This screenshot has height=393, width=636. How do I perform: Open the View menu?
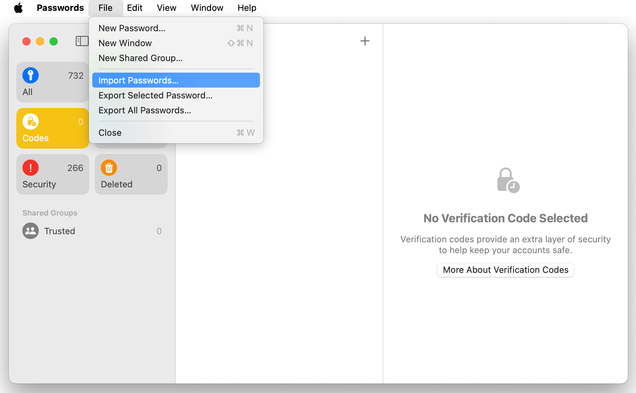tap(166, 7)
